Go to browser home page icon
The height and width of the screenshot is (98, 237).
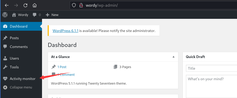(34, 5)
